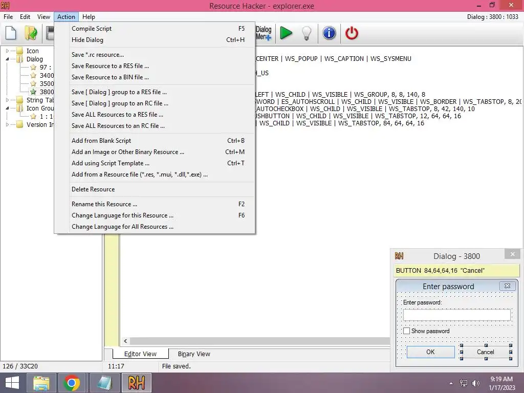Click the green Compile Script play icon
524x393 pixels.
[286, 33]
